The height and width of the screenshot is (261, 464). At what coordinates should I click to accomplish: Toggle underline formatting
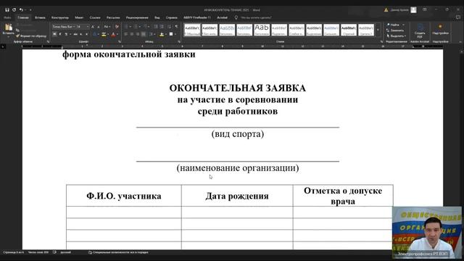point(66,34)
